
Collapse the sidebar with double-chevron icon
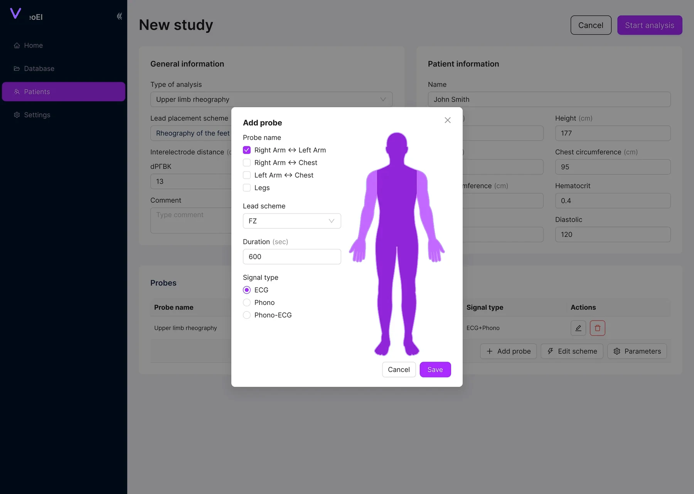(119, 16)
